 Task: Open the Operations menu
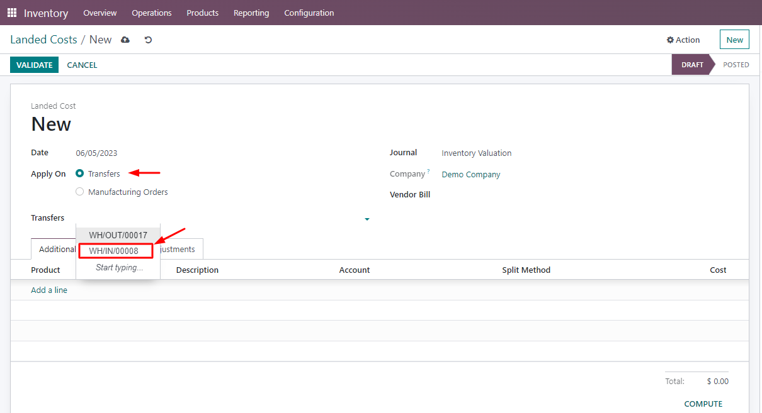(x=152, y=13)
